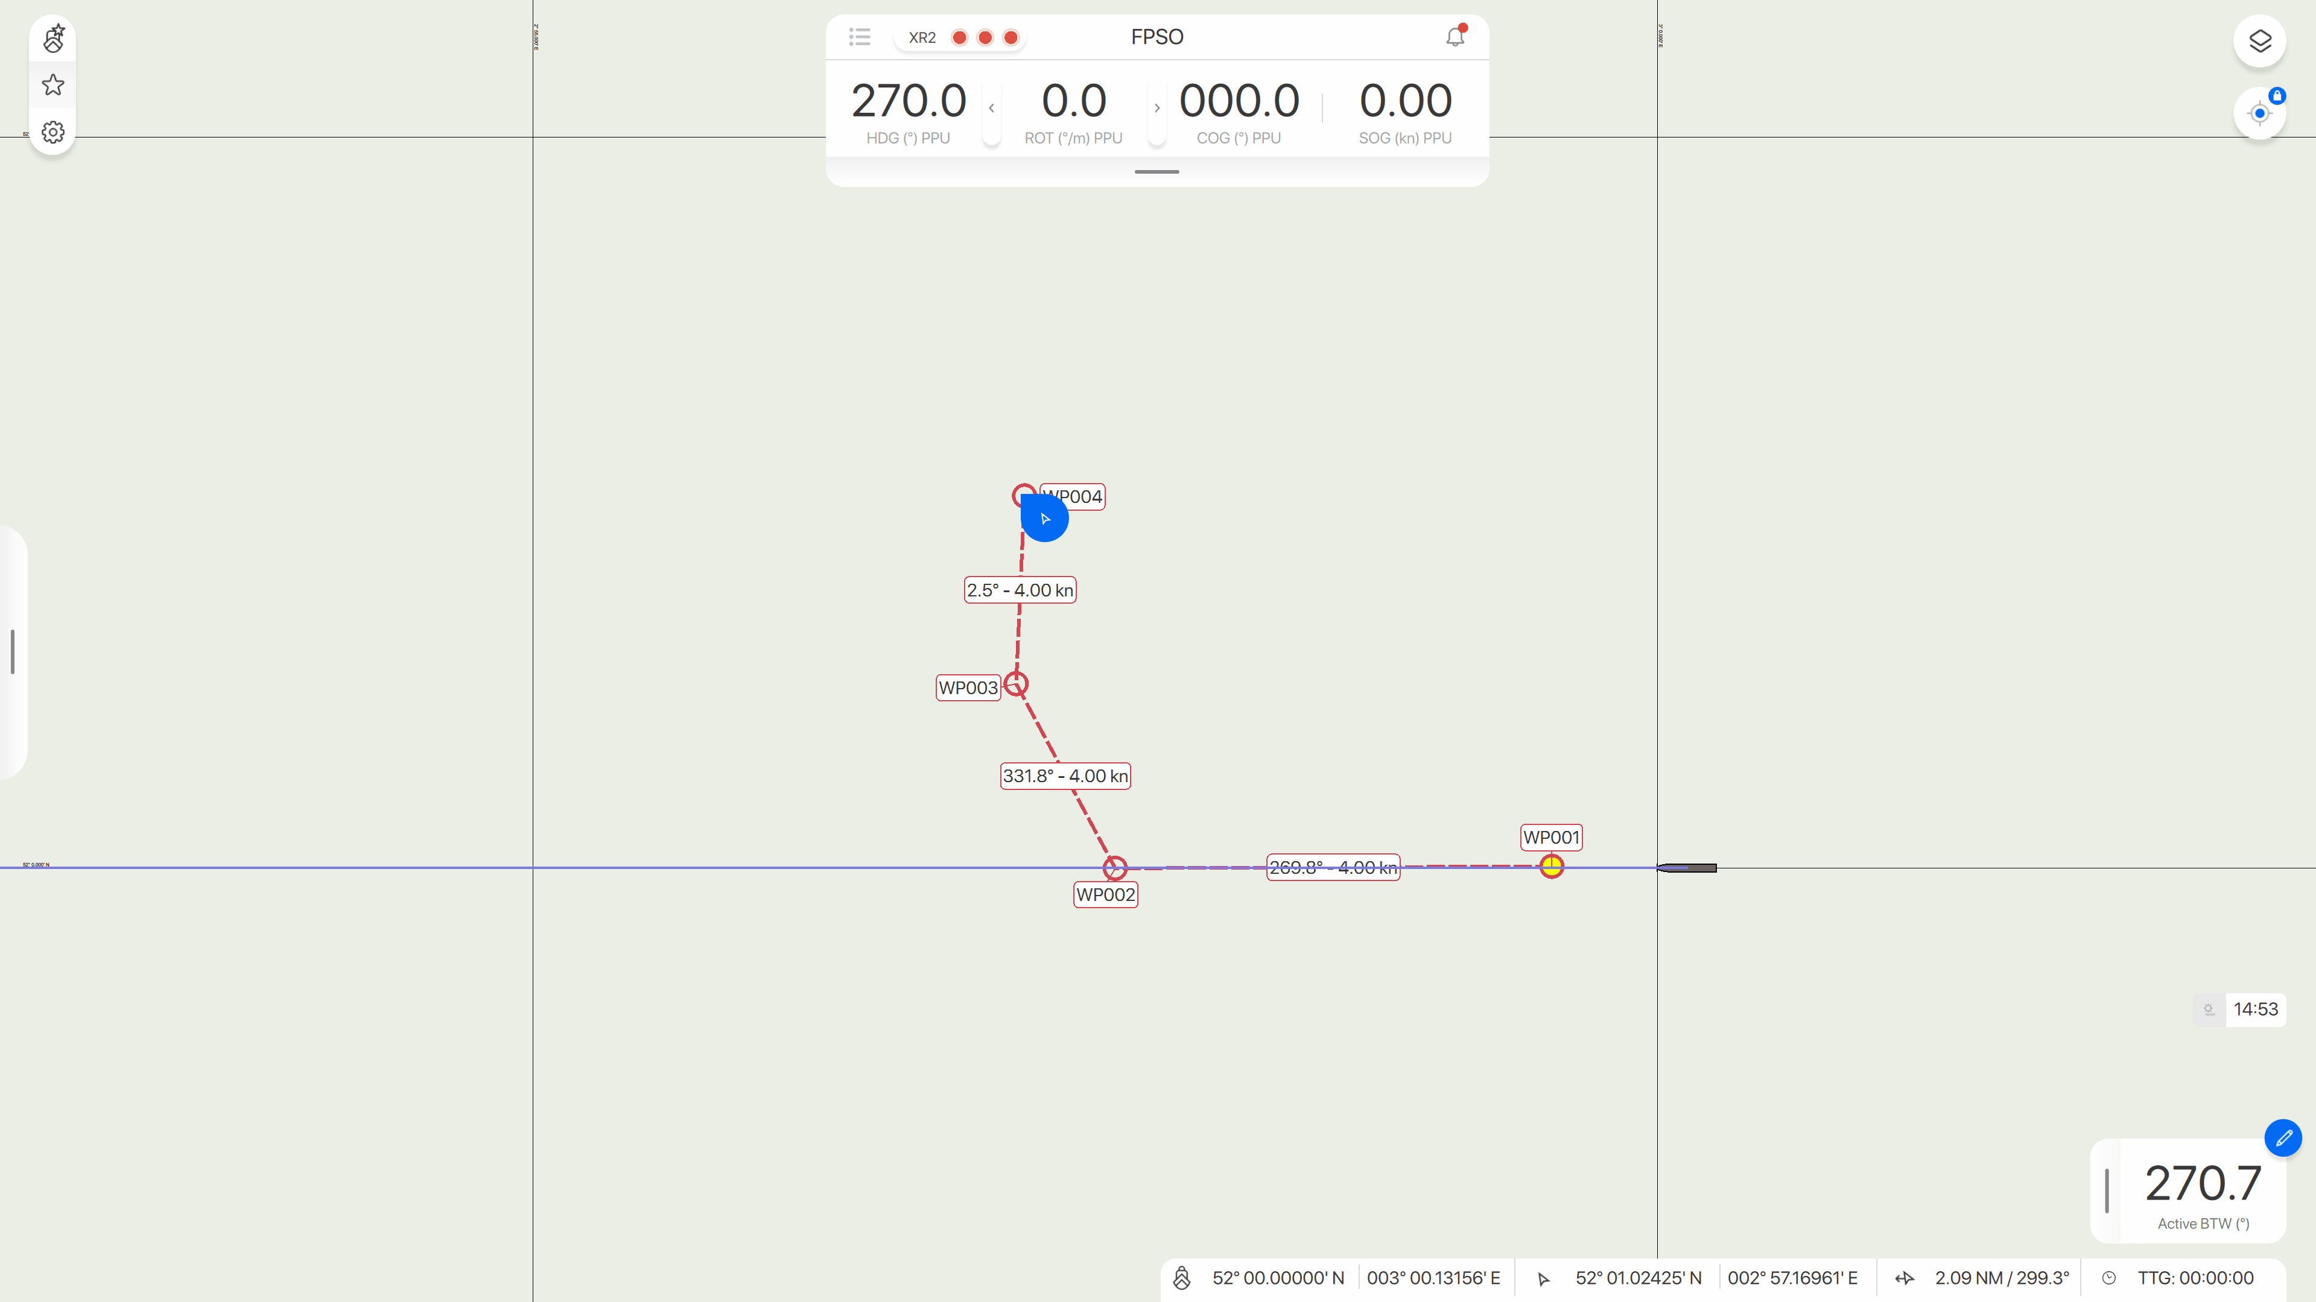The height and width of the screenshot is (1302, 2316).
Task: Click the left chevron beside ROT
Action: point(992,109)
